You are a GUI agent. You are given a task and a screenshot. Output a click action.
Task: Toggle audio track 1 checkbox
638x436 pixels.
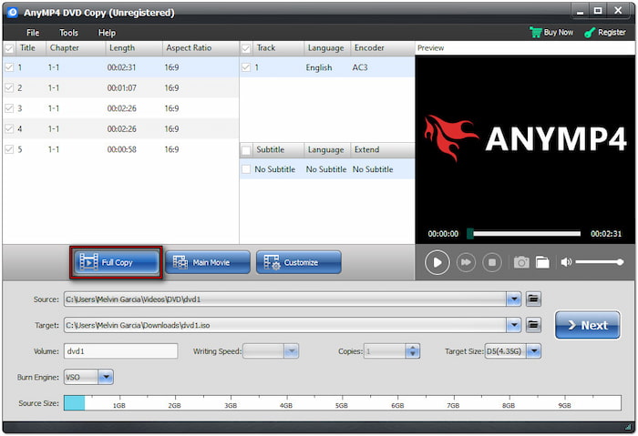click(245, 67)
